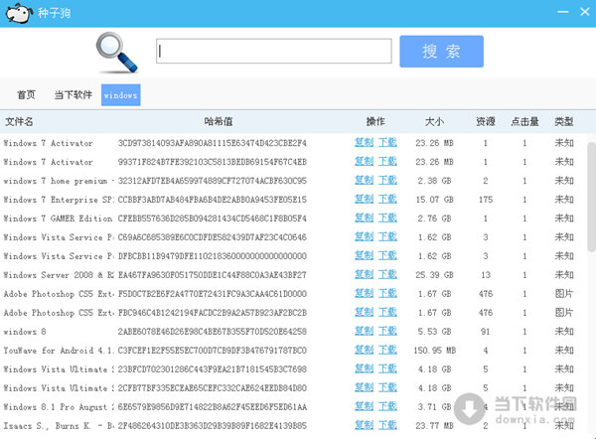
Task: Focus the search text input field
Action: (x=274, y=51)
